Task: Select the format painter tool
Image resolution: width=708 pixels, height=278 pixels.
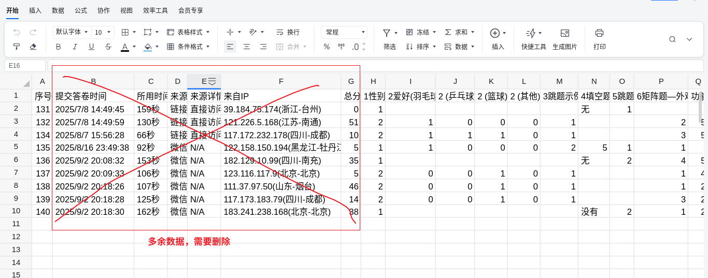Action: click(x=17, y=47)
